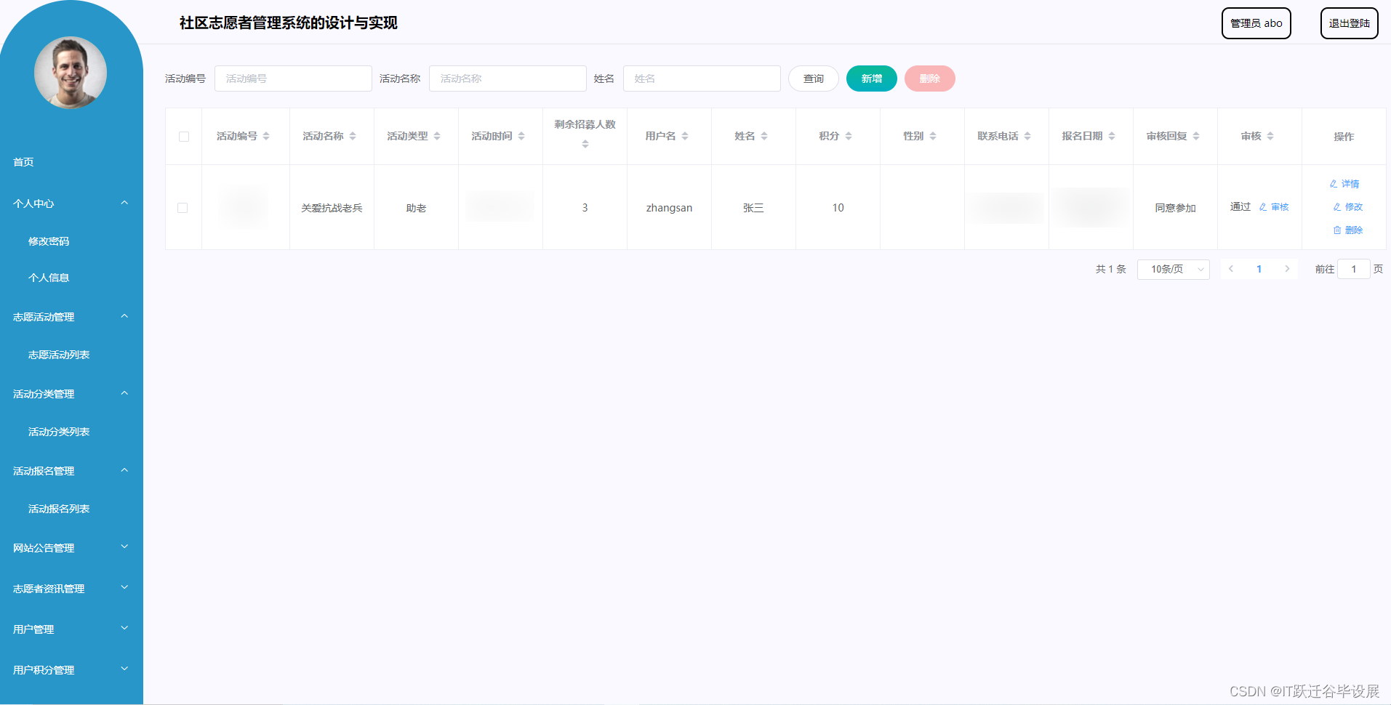This screenshot has width=1391, height=705.
Task: Click 修改 link in row actions
Action: (x=1347, y=207)
